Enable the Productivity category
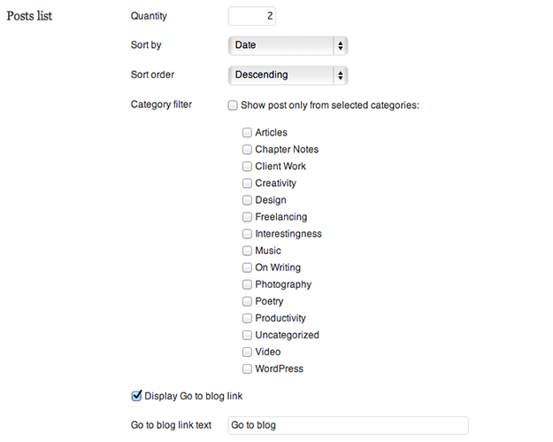 (x=248, y=318)
